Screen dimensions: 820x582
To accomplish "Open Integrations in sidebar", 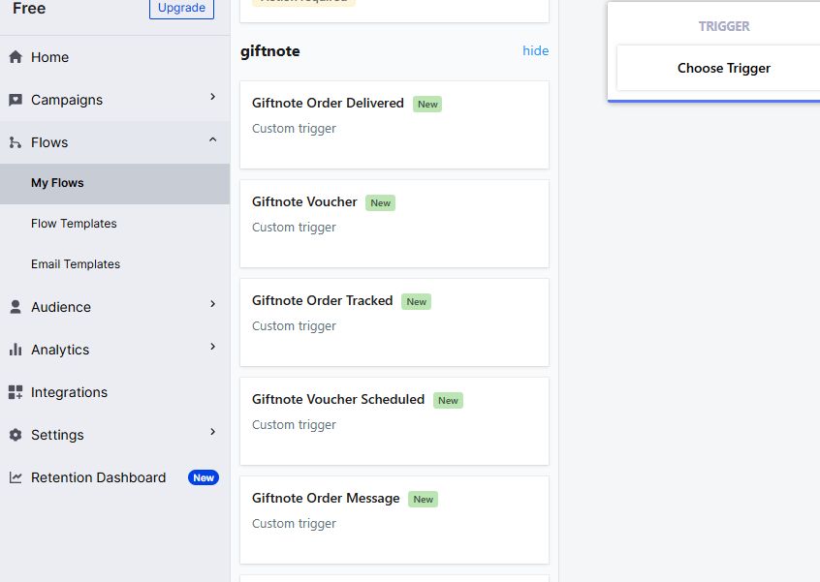I will point(114,392).
